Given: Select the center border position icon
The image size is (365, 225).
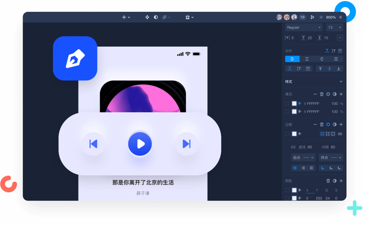Looking at the screenshot, I should (x=328, y=134).
